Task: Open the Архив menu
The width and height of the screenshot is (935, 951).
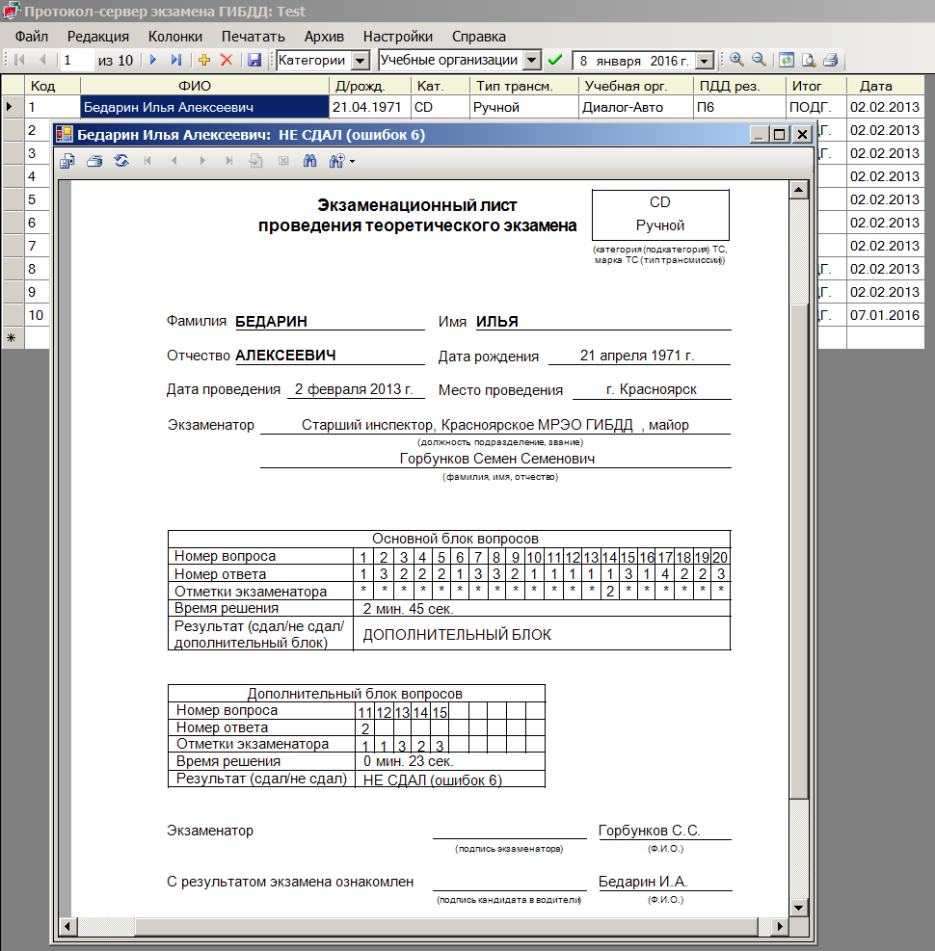Action: tap(324, 37)
